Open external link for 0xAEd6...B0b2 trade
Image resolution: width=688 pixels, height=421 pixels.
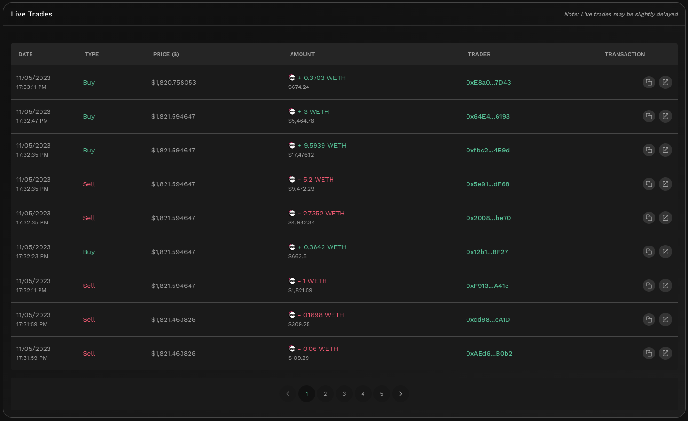pyautogui.click(x=665, y=353)
